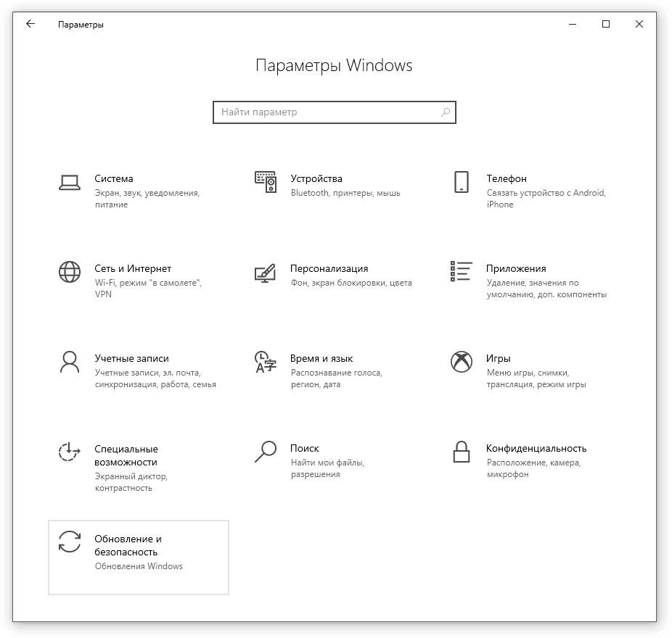
Task: Click the clock and letter icon for Время и язык
Action: pyautogui.click(x=266, y=362)
